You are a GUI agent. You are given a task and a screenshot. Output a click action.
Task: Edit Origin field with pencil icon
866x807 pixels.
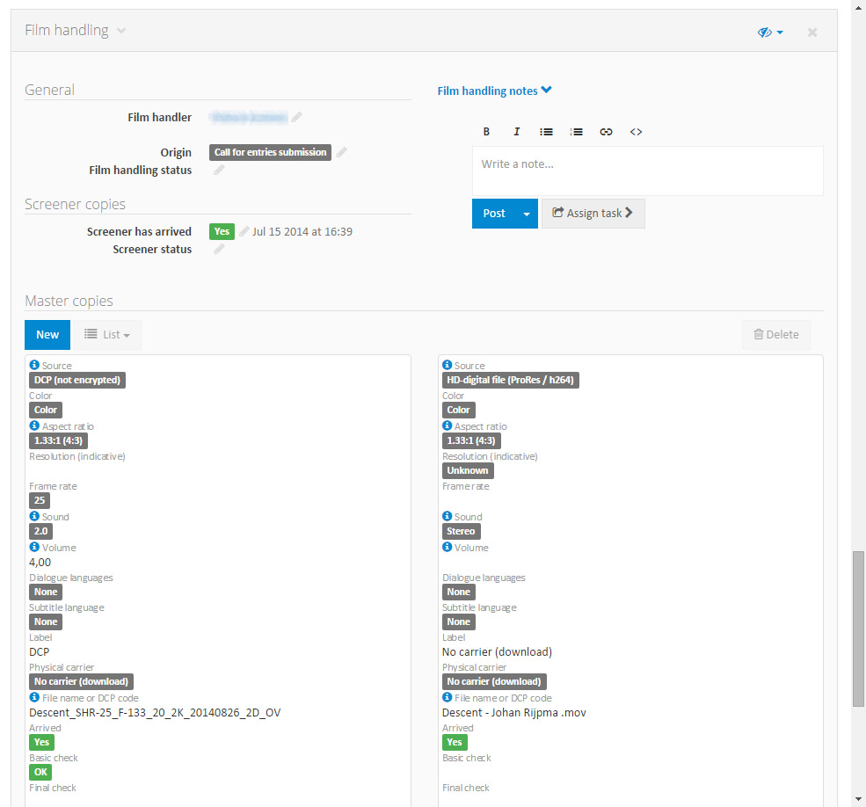pyautogui.click(x=342, y=152)
